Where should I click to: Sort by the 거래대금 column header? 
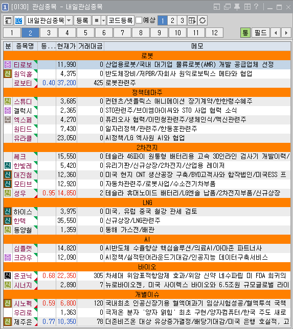[91, 46]
